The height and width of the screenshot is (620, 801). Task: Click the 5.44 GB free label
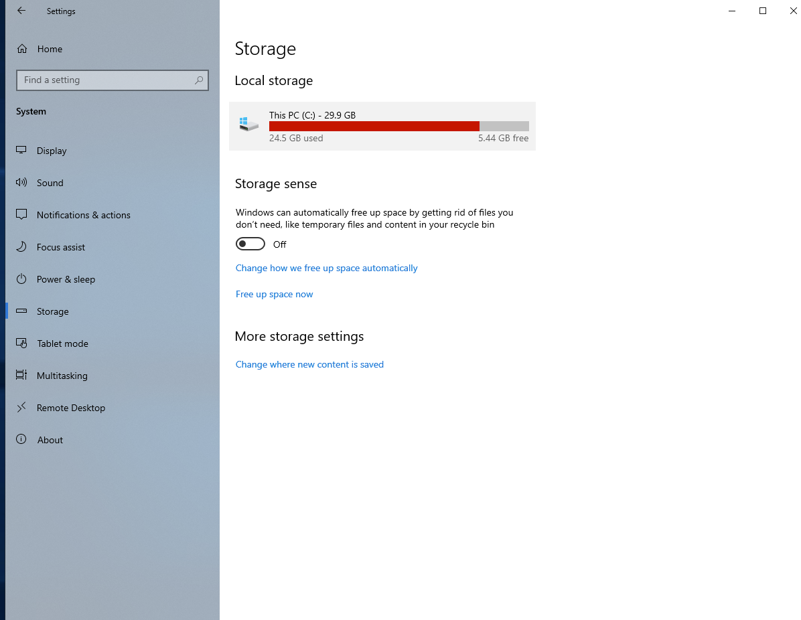tap(503, 138)
